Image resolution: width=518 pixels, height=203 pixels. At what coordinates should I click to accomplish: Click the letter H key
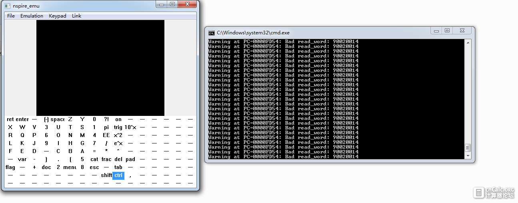pos(70,143)
